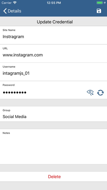
Task: Tap the battery indicator icon
Action: click(100, 3)
